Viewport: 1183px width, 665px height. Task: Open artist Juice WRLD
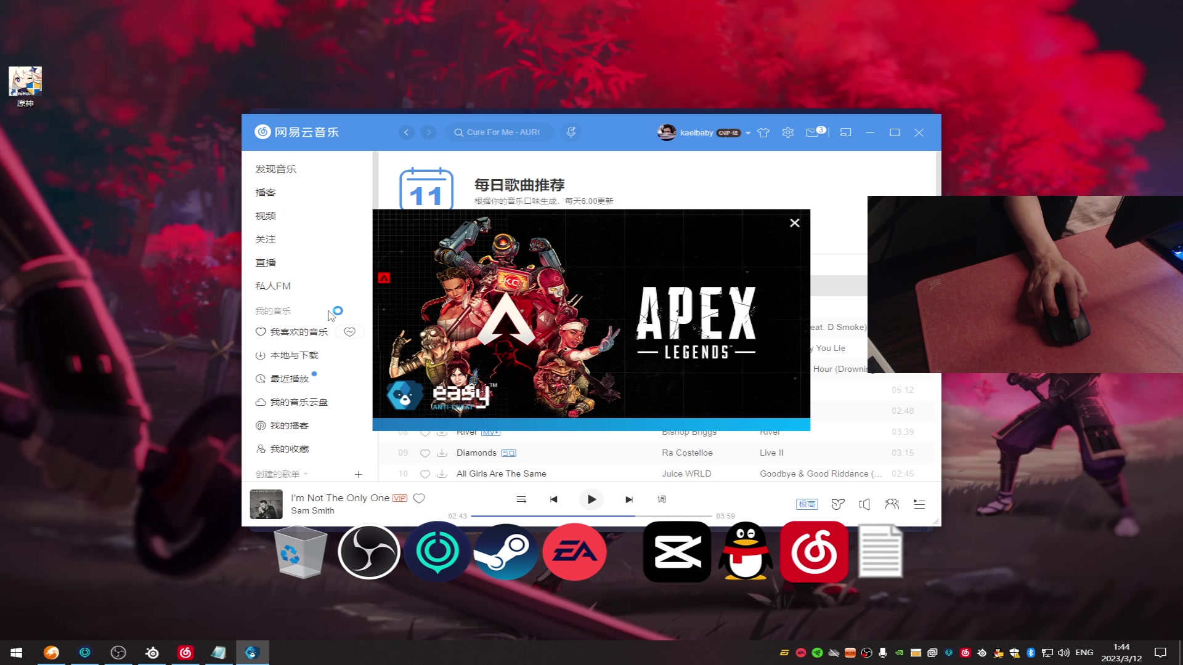coord(686,474)
